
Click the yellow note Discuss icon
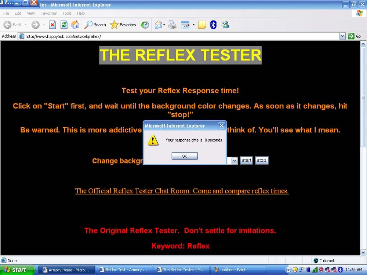pos(202,25)
